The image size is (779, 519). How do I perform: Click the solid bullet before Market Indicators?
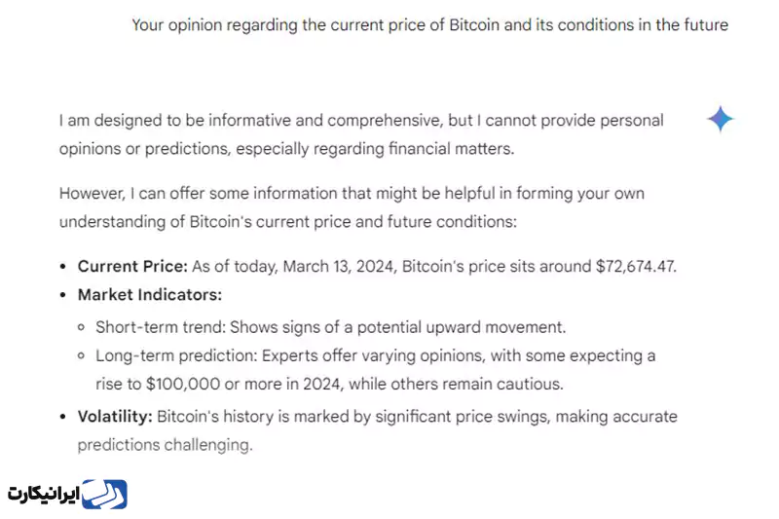click(x=62, y=295)
